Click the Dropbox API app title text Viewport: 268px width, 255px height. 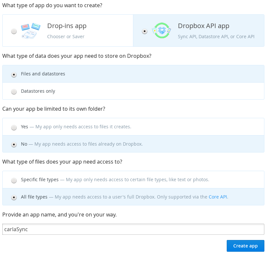click(x=204, y=26)
